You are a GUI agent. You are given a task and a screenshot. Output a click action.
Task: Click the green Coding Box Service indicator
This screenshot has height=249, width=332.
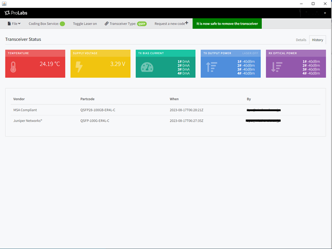click(62, 23)
